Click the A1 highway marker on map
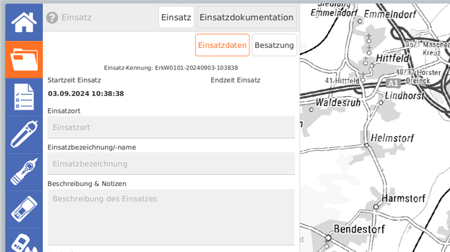450x252 pixels. pos(393,84)
